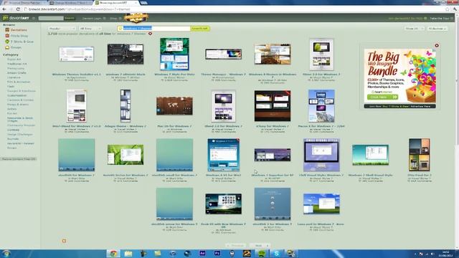This screenshot has height=258, width=459.
Task: Click the browser address bar
Action: (x=235, y=9)
